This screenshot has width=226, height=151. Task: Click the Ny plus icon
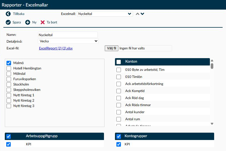pos(28,22)
